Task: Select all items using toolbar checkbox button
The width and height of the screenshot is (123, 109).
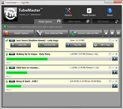Action: tap(106, 33)
